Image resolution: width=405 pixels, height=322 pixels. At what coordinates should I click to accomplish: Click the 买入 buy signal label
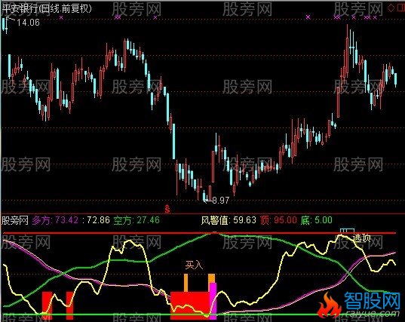194,265
